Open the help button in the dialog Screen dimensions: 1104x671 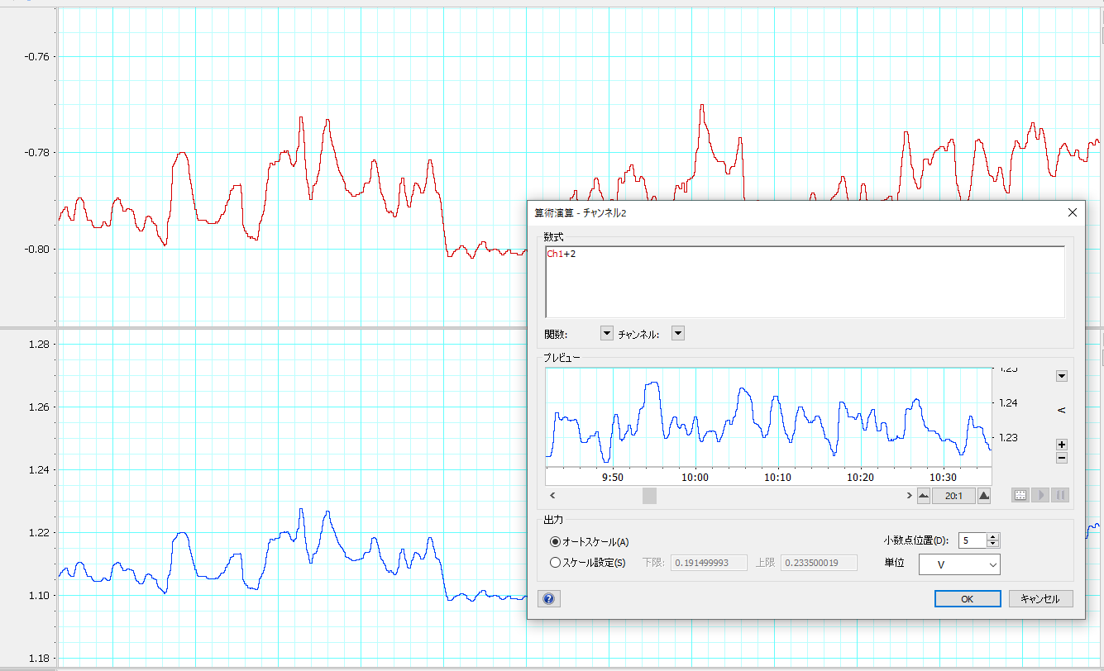tap(549, 599)
